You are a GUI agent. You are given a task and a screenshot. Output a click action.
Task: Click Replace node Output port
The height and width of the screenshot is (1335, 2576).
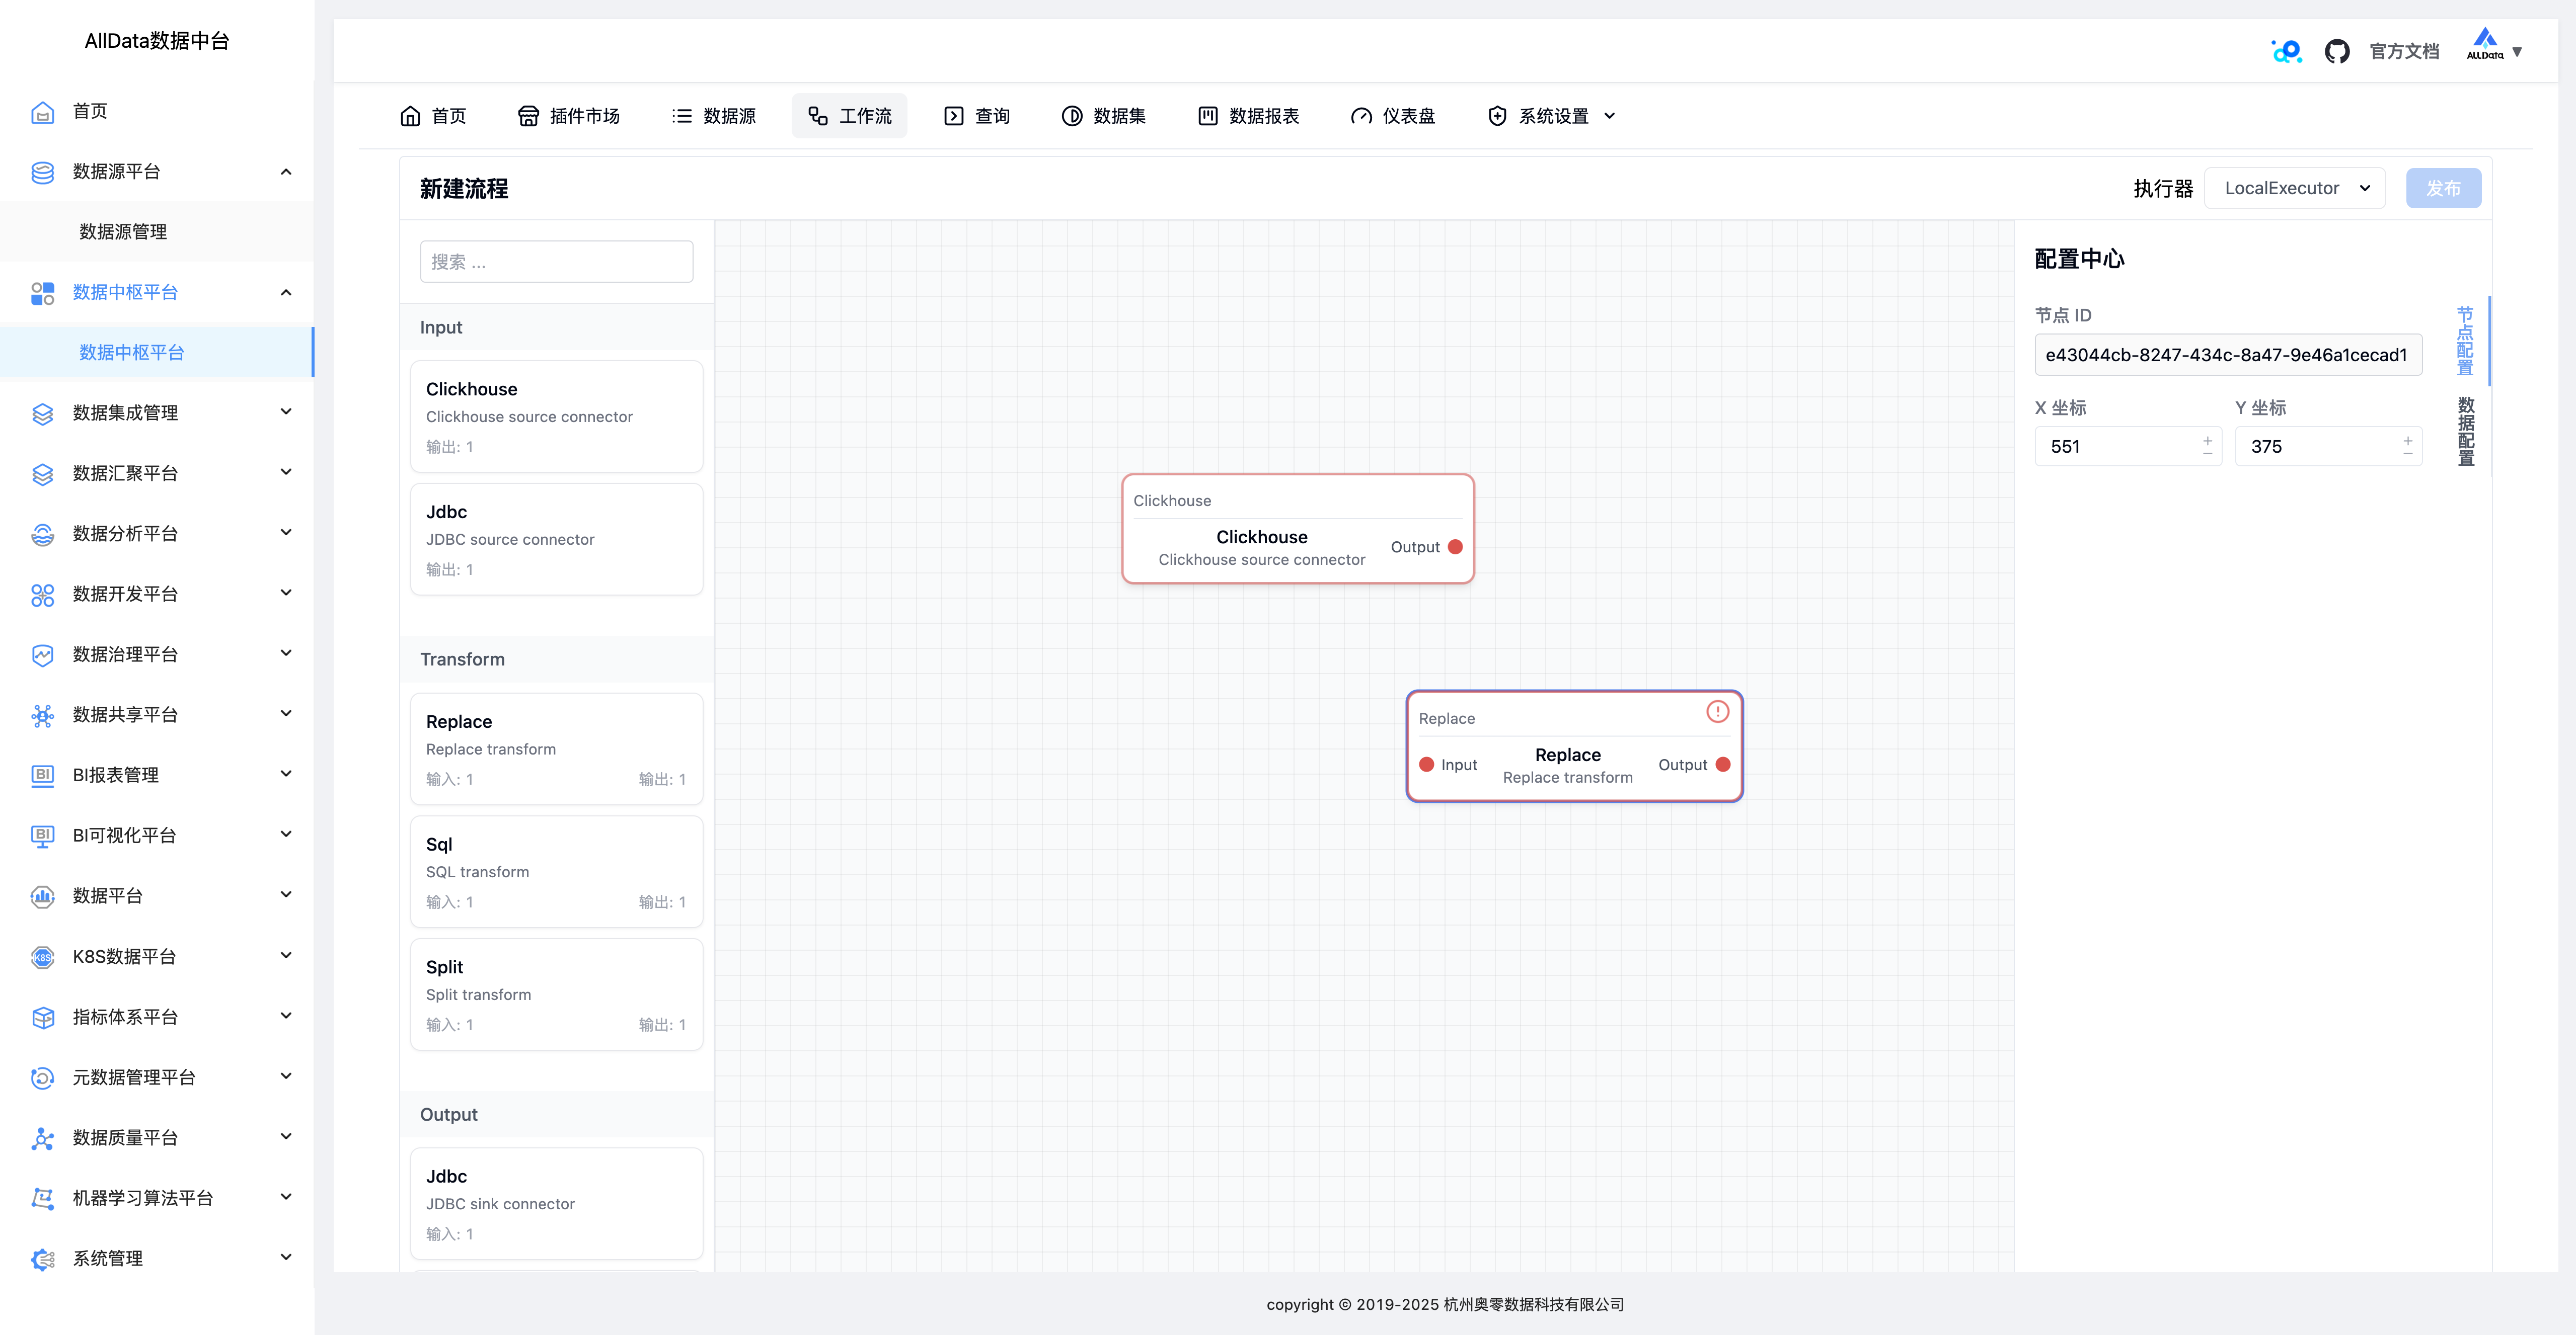tap(1723, 765)
